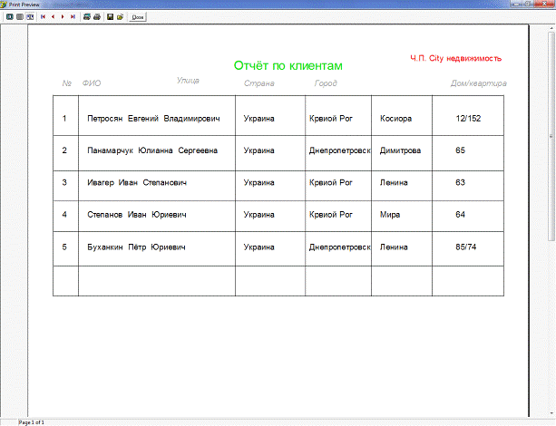Advance to the next page

pyautogui.click(x=62, y=16)
